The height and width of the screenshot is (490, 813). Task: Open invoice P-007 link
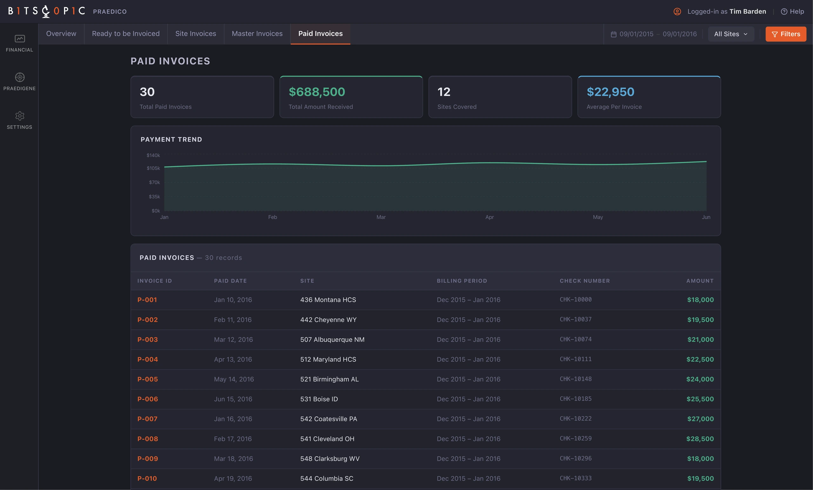147,419
